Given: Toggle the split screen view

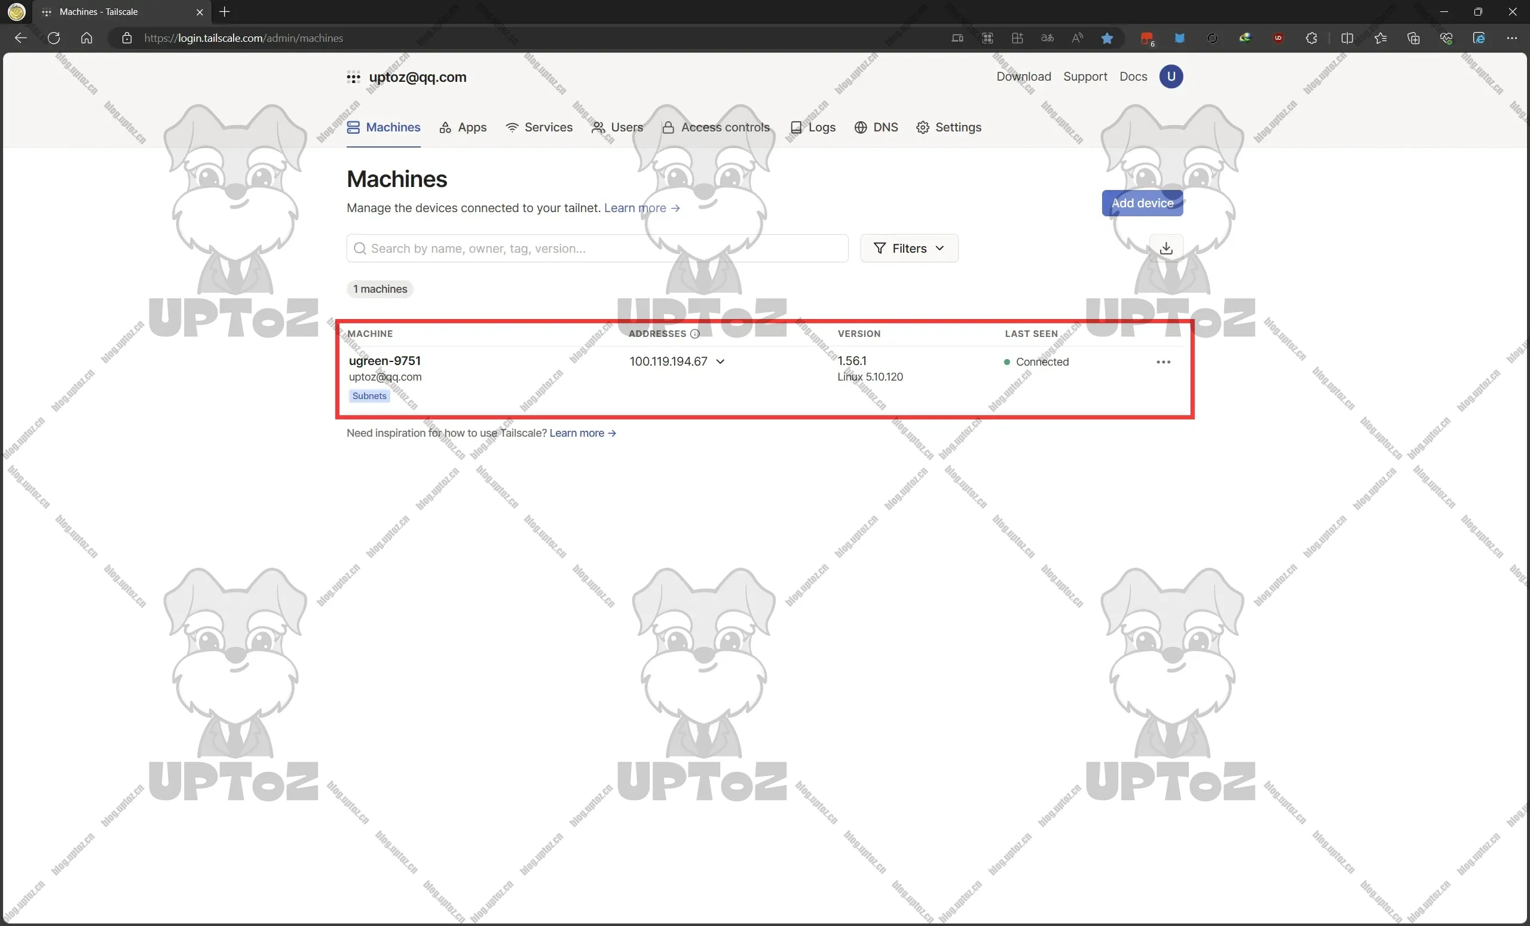Looking at the screenshot, I should tap(1347, 38).
